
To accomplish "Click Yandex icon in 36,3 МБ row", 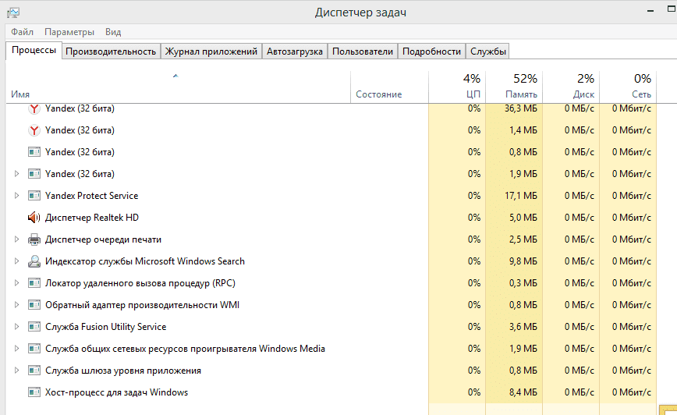I will tap(34, 108).
